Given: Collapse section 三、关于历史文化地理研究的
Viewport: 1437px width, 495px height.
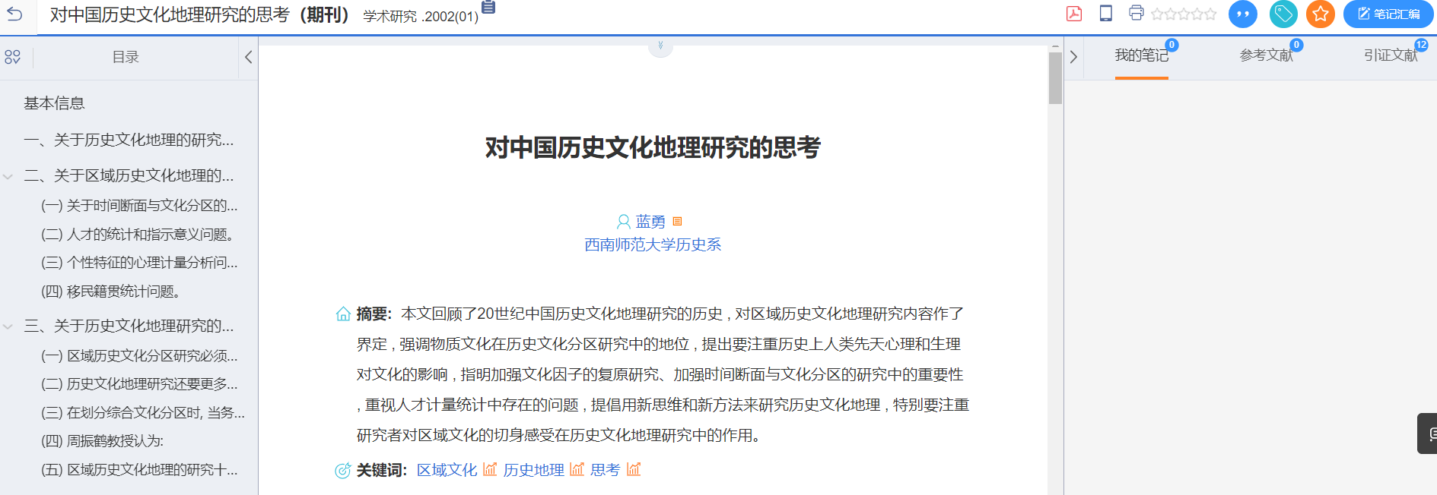Looking at the screenshot, I should tap(8, 326).
